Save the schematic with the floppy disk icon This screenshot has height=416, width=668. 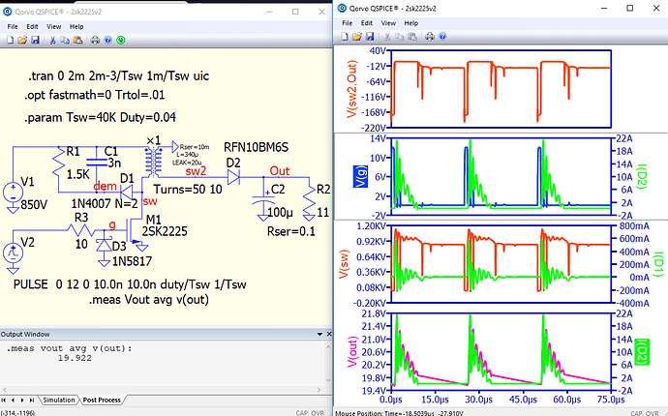point(35,40)
